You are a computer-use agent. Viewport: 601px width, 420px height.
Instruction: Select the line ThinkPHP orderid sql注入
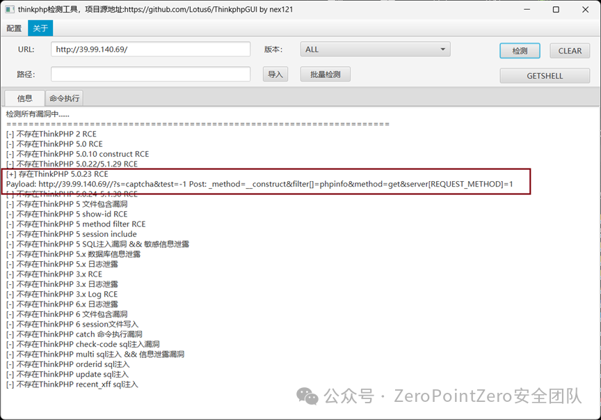(68, 364)
